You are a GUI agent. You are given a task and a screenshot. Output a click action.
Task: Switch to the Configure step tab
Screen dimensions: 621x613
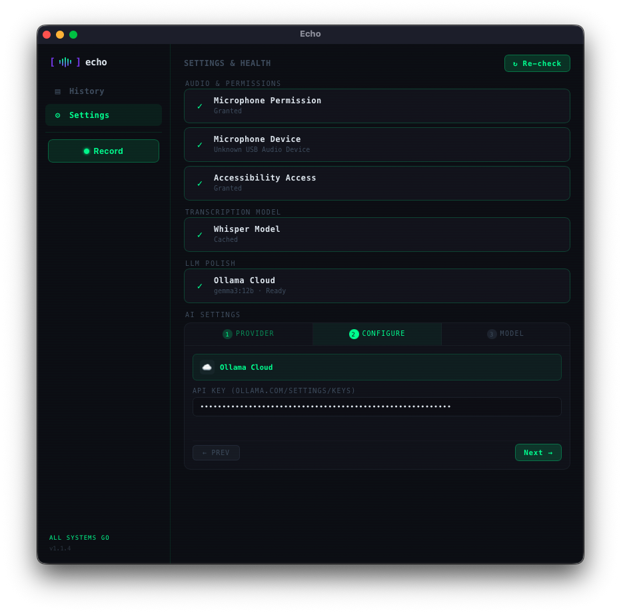point(377,334)
